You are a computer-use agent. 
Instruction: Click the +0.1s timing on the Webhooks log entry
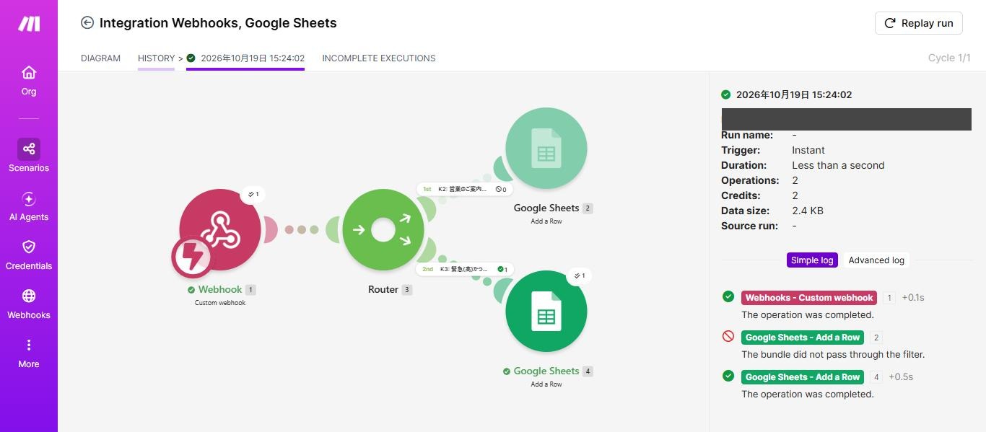[x=913, y=298]
